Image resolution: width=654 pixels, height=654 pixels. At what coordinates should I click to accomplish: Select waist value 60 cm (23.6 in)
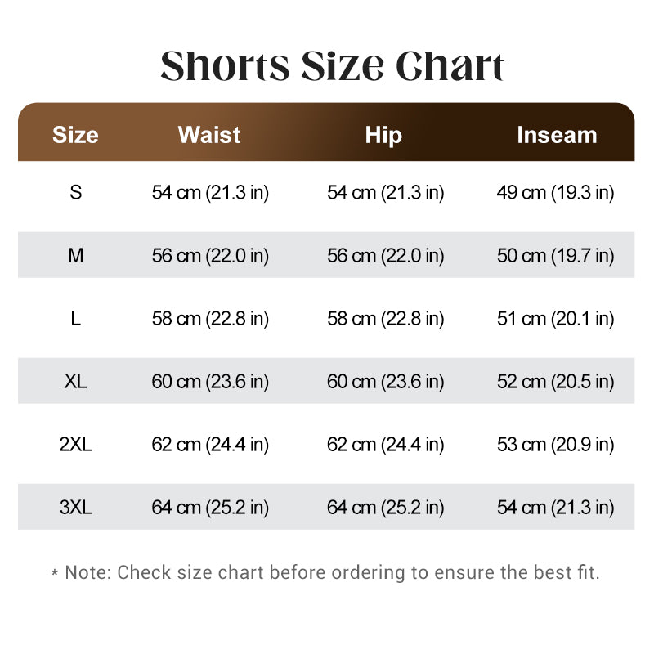210,382
